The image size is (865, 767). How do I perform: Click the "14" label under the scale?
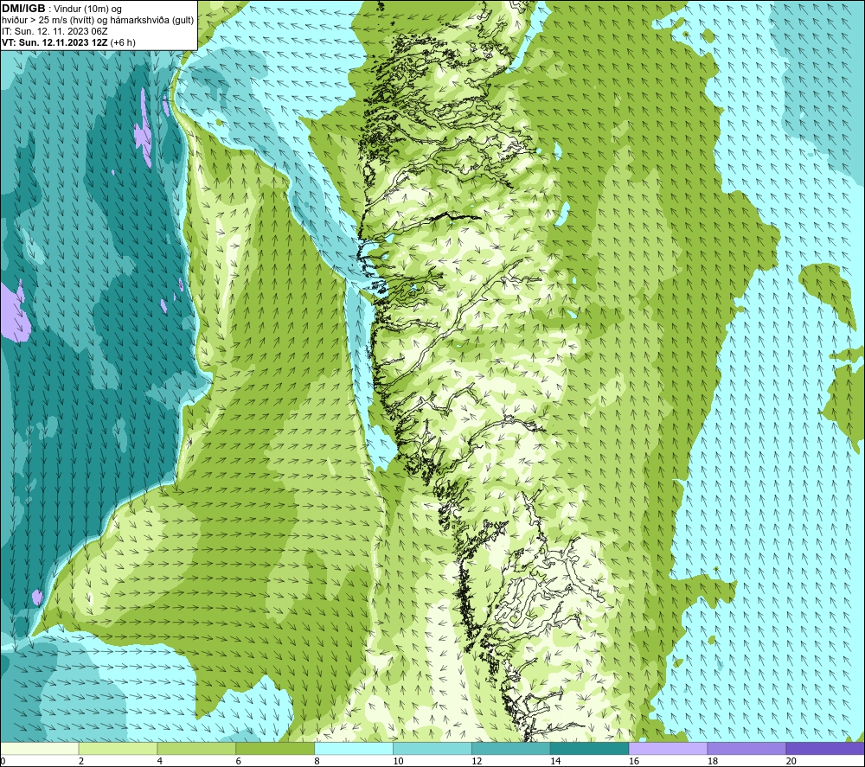(555, 762)
